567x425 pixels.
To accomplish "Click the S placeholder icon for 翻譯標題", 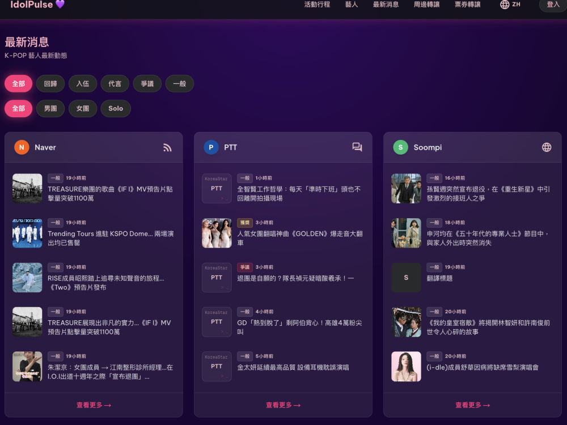I will [406, 278].
